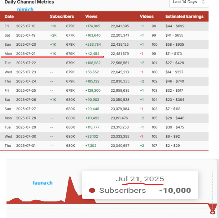Click earnings $6 - $92
The image size is (219, 218).
point(172,136)
